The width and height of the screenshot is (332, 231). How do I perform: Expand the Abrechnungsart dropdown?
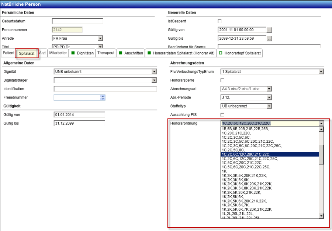click(269, 89)
